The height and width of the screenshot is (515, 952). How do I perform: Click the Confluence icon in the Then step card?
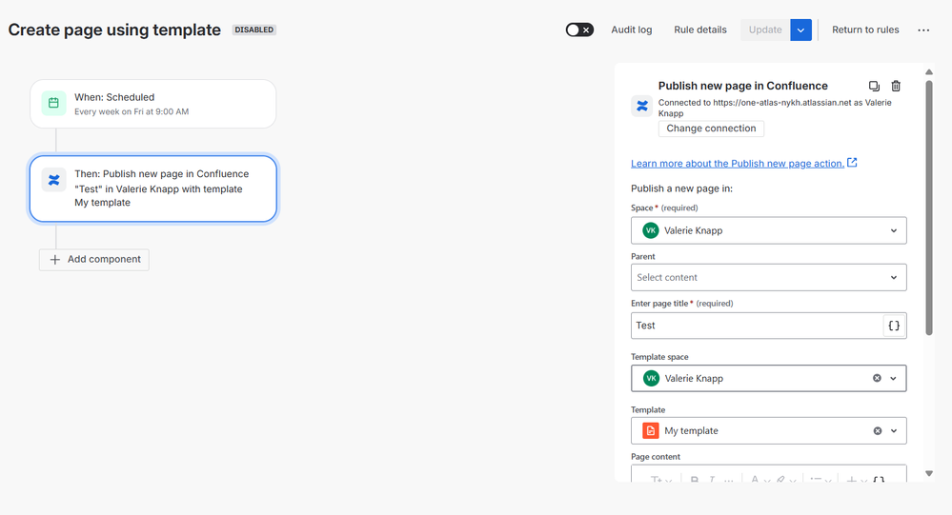coord(54,180)
